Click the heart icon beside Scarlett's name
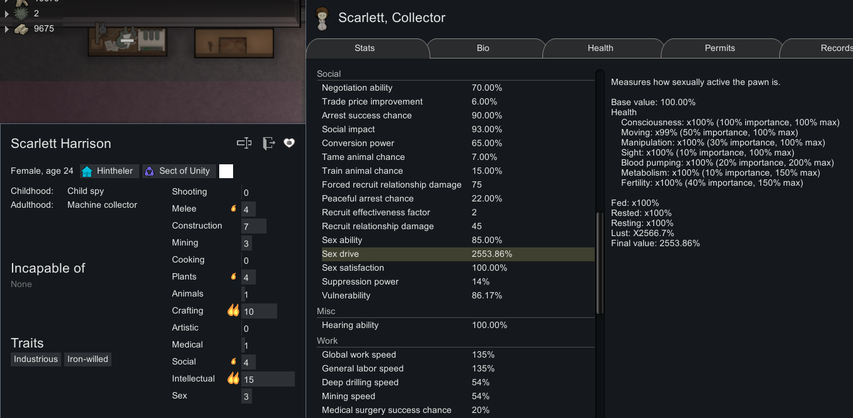853x418 pixels. tap(289, 144)
